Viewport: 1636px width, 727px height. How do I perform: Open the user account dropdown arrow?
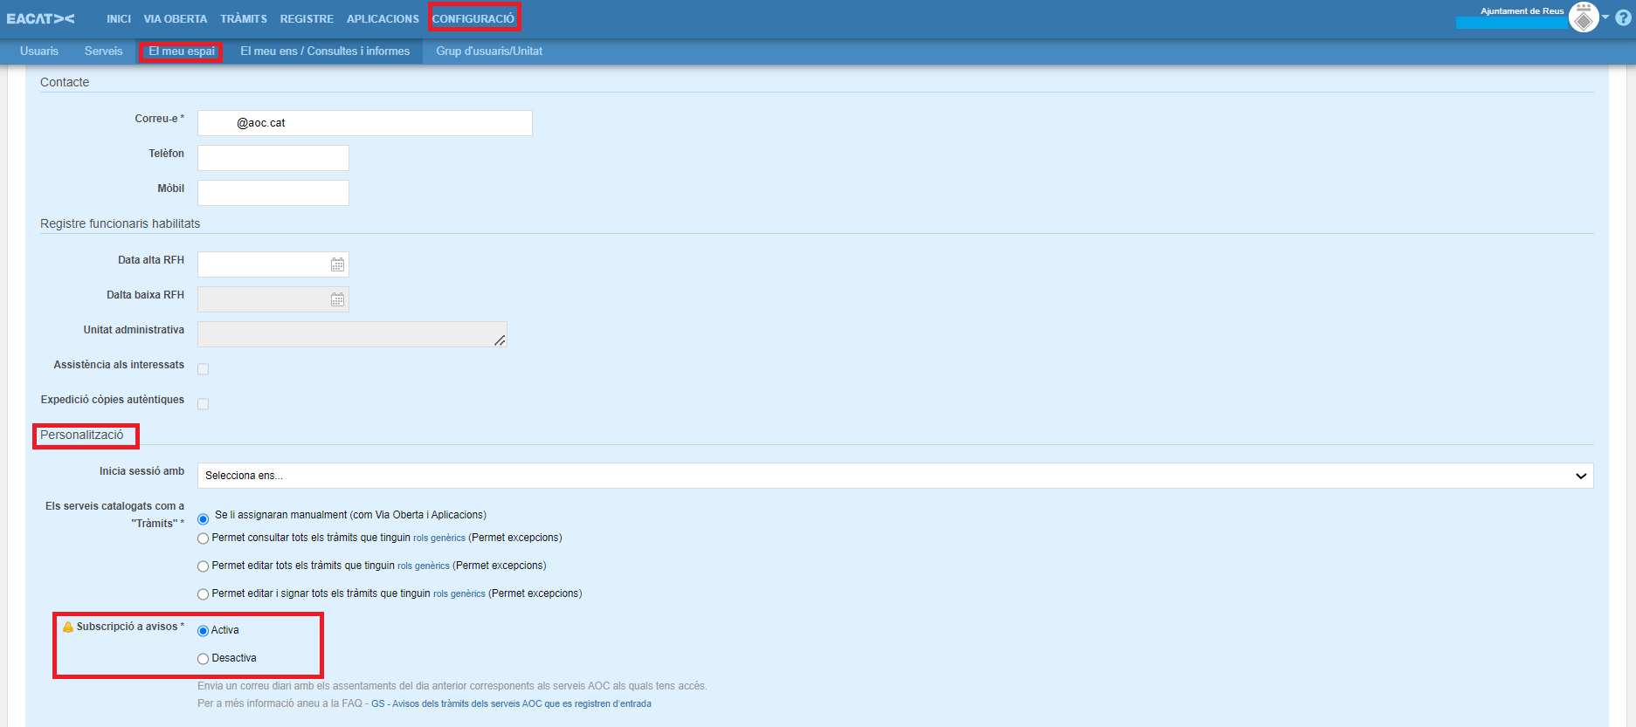point(1605,17)
